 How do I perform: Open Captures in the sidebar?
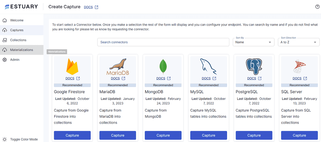point(22,30)
